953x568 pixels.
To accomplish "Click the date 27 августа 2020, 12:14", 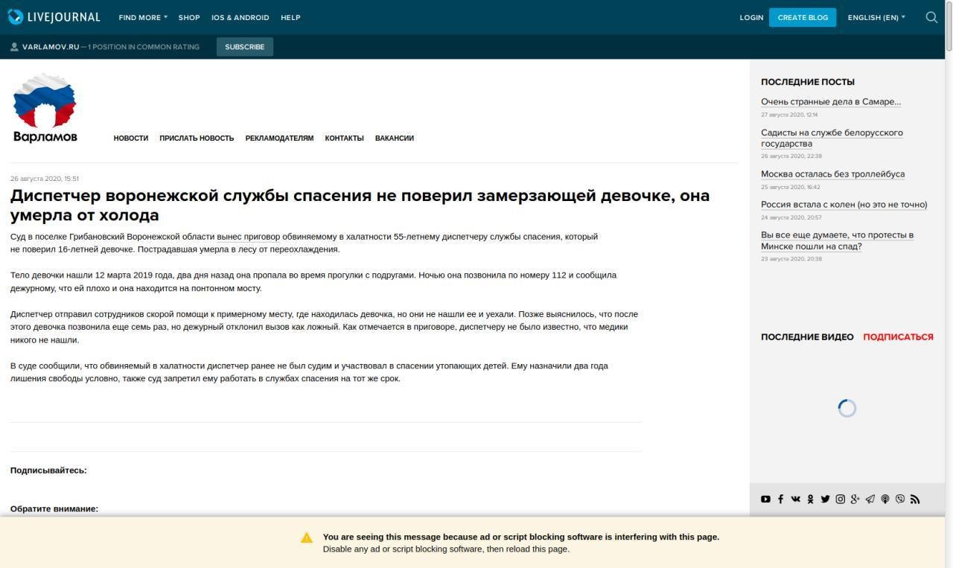I will click(x=789, y=115).
